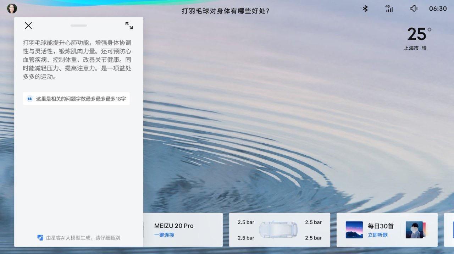Image resolution: width=454 pixels, height=254 pixels.
Task: Expand the AI panel to fullscreen
Action: [129, 26]
